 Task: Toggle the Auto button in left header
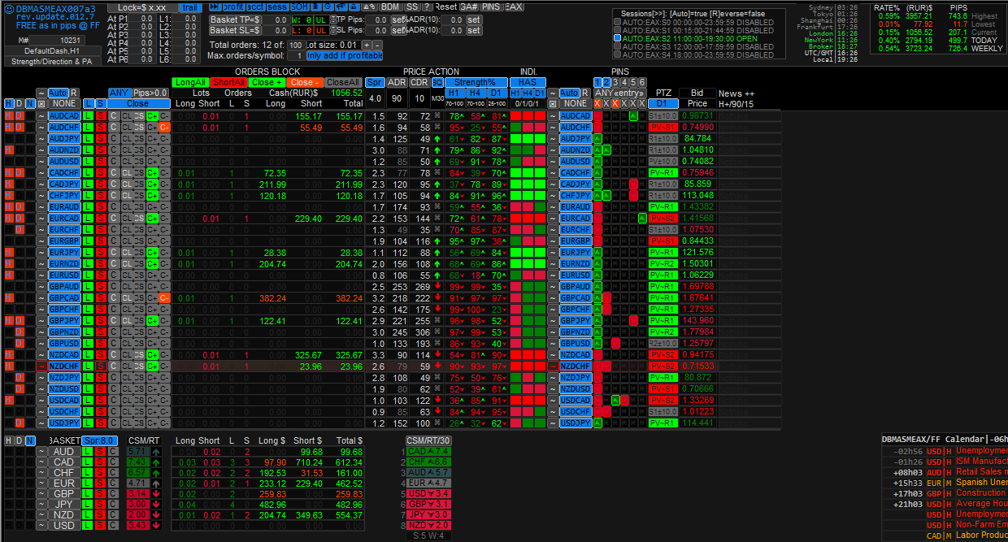(x=58, y=93)
